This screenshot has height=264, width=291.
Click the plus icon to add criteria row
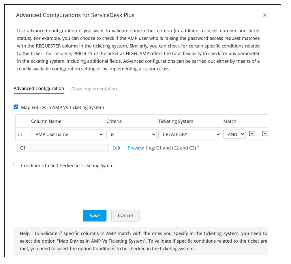[252, 134]
